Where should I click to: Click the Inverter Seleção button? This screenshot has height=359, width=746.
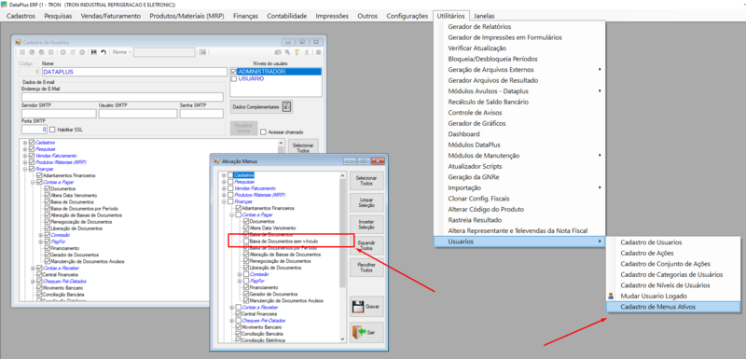tap(366, 225)
